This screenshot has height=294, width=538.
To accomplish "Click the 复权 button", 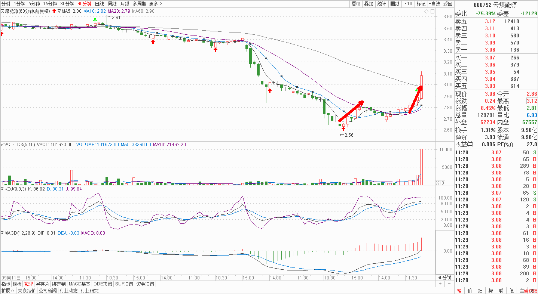I will coord(356,4).
